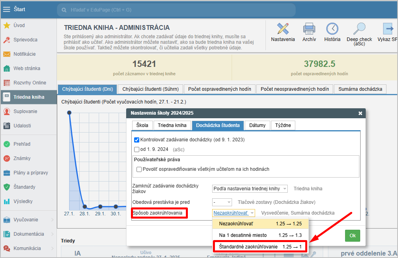This screenshot has height=258, width=398.
Task: Open Podľa nastavenia triednej knihy dropdown
Action: point(250,189)
